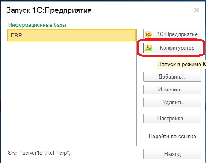Add a new infobase with Добавить...
206x163 pixels.
[172, 77]
